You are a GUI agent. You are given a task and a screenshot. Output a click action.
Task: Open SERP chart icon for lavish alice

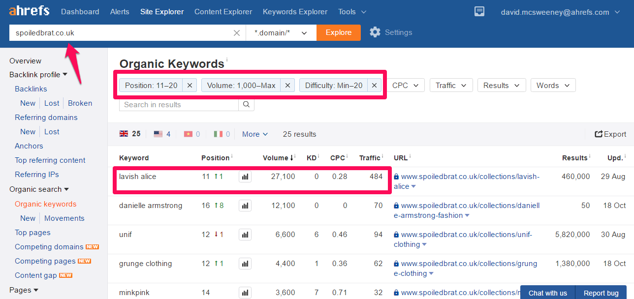tap(245, 177)
